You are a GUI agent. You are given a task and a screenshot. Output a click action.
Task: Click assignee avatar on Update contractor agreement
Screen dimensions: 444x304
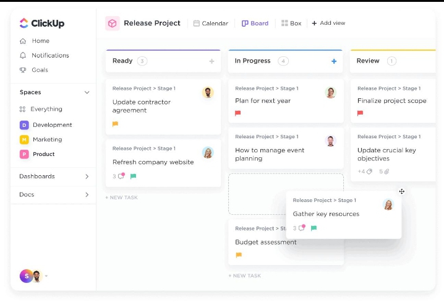coord(208,92)
